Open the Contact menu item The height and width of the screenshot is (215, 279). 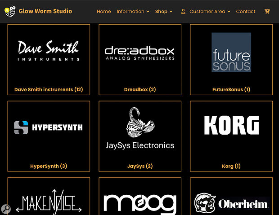(x=246, y=12)
